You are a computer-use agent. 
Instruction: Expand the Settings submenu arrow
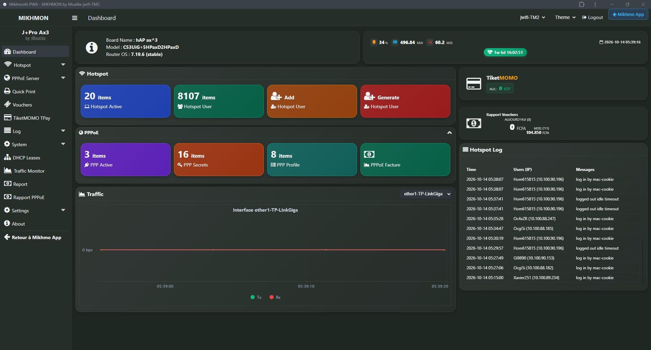(x=63, y=210)
